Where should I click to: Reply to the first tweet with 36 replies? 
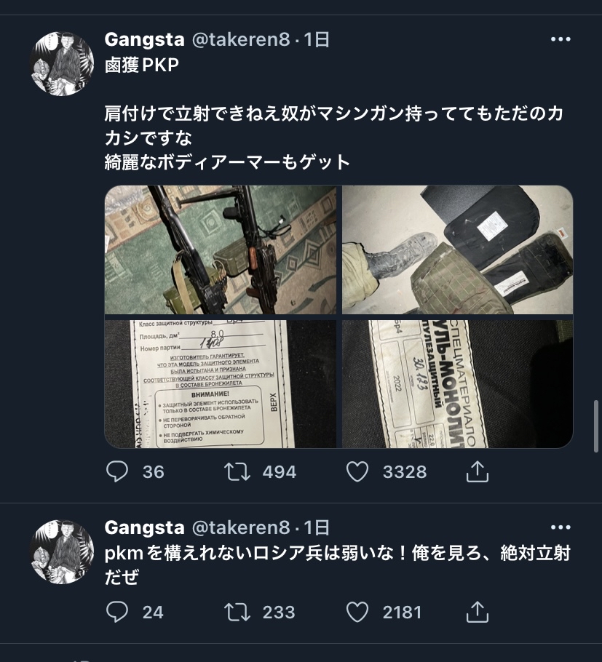pos(117,471)
